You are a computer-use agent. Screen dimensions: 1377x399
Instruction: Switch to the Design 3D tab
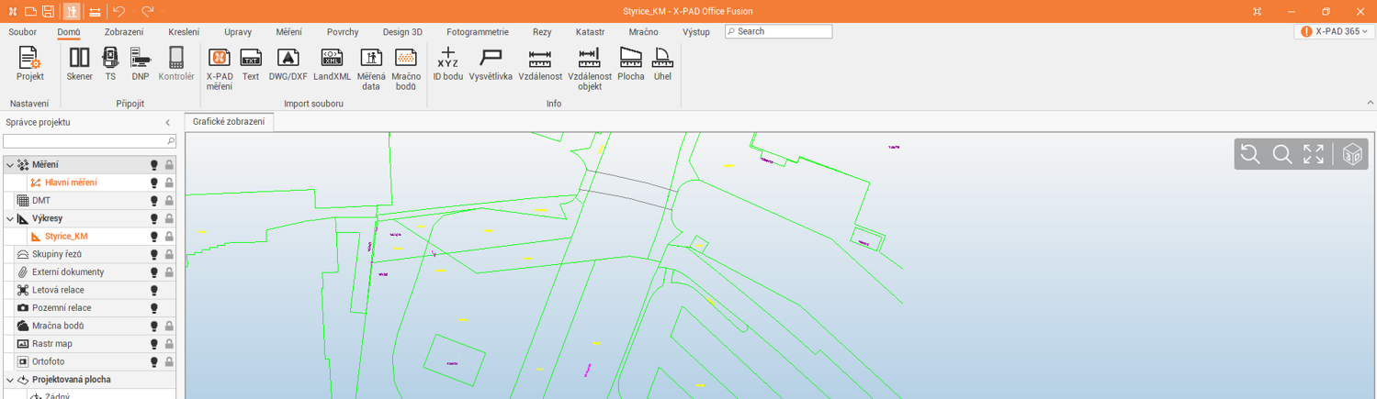pyautogui.click(x=402, y=32)
